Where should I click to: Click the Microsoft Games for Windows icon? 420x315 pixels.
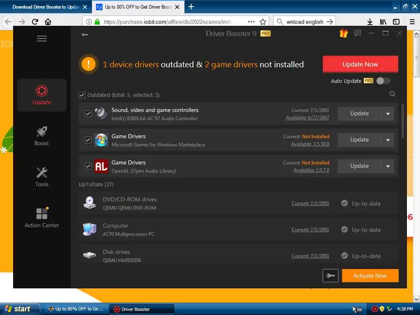coord(101,140)
